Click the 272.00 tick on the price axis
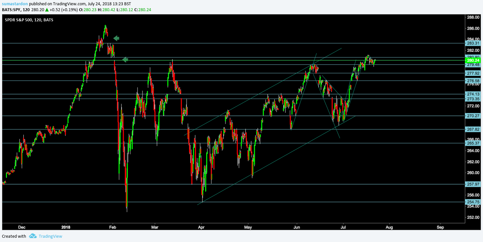The width and height of the screenshot is (483, 242). coord(472,106)
